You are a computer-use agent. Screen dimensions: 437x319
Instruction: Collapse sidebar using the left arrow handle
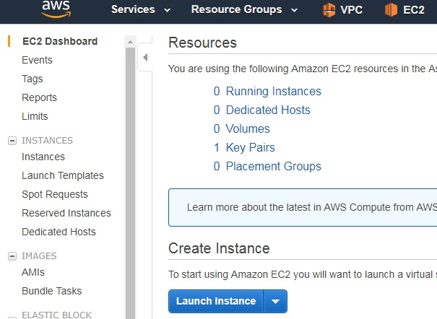tap(144, 58)
